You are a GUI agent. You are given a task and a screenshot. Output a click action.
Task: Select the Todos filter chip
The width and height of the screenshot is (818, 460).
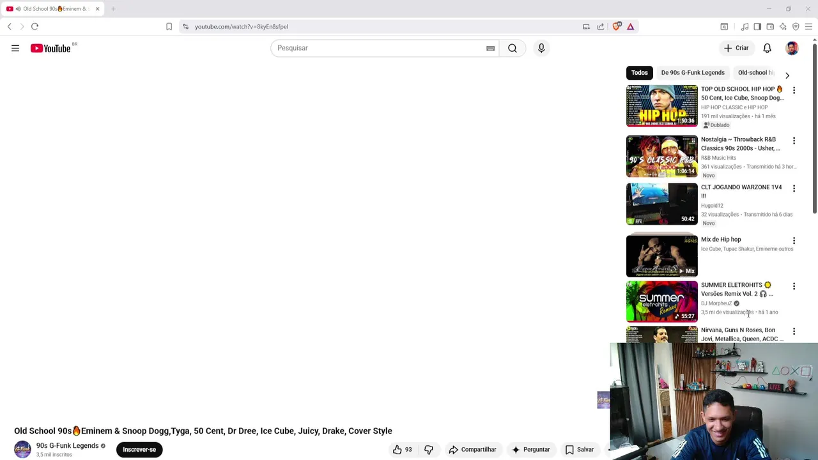(639, 73)
